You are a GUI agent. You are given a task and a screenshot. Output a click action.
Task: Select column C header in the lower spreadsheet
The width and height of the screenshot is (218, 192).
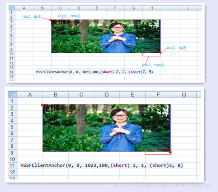(81, 95)
